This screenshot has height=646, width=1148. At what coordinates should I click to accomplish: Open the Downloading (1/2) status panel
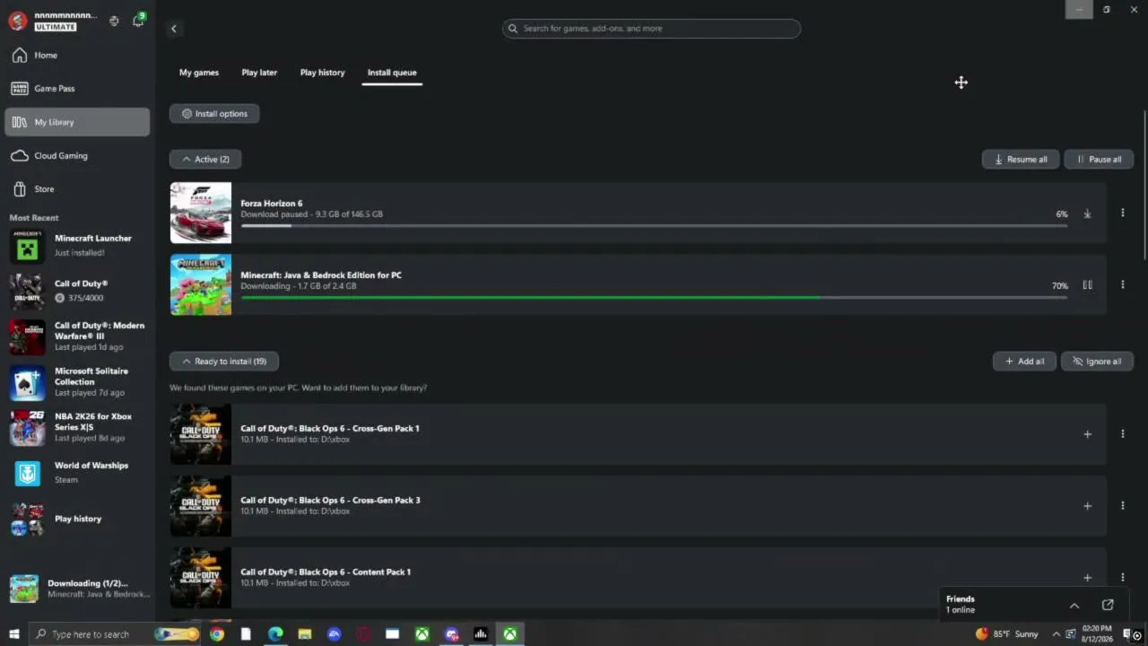tap(77, 589)
